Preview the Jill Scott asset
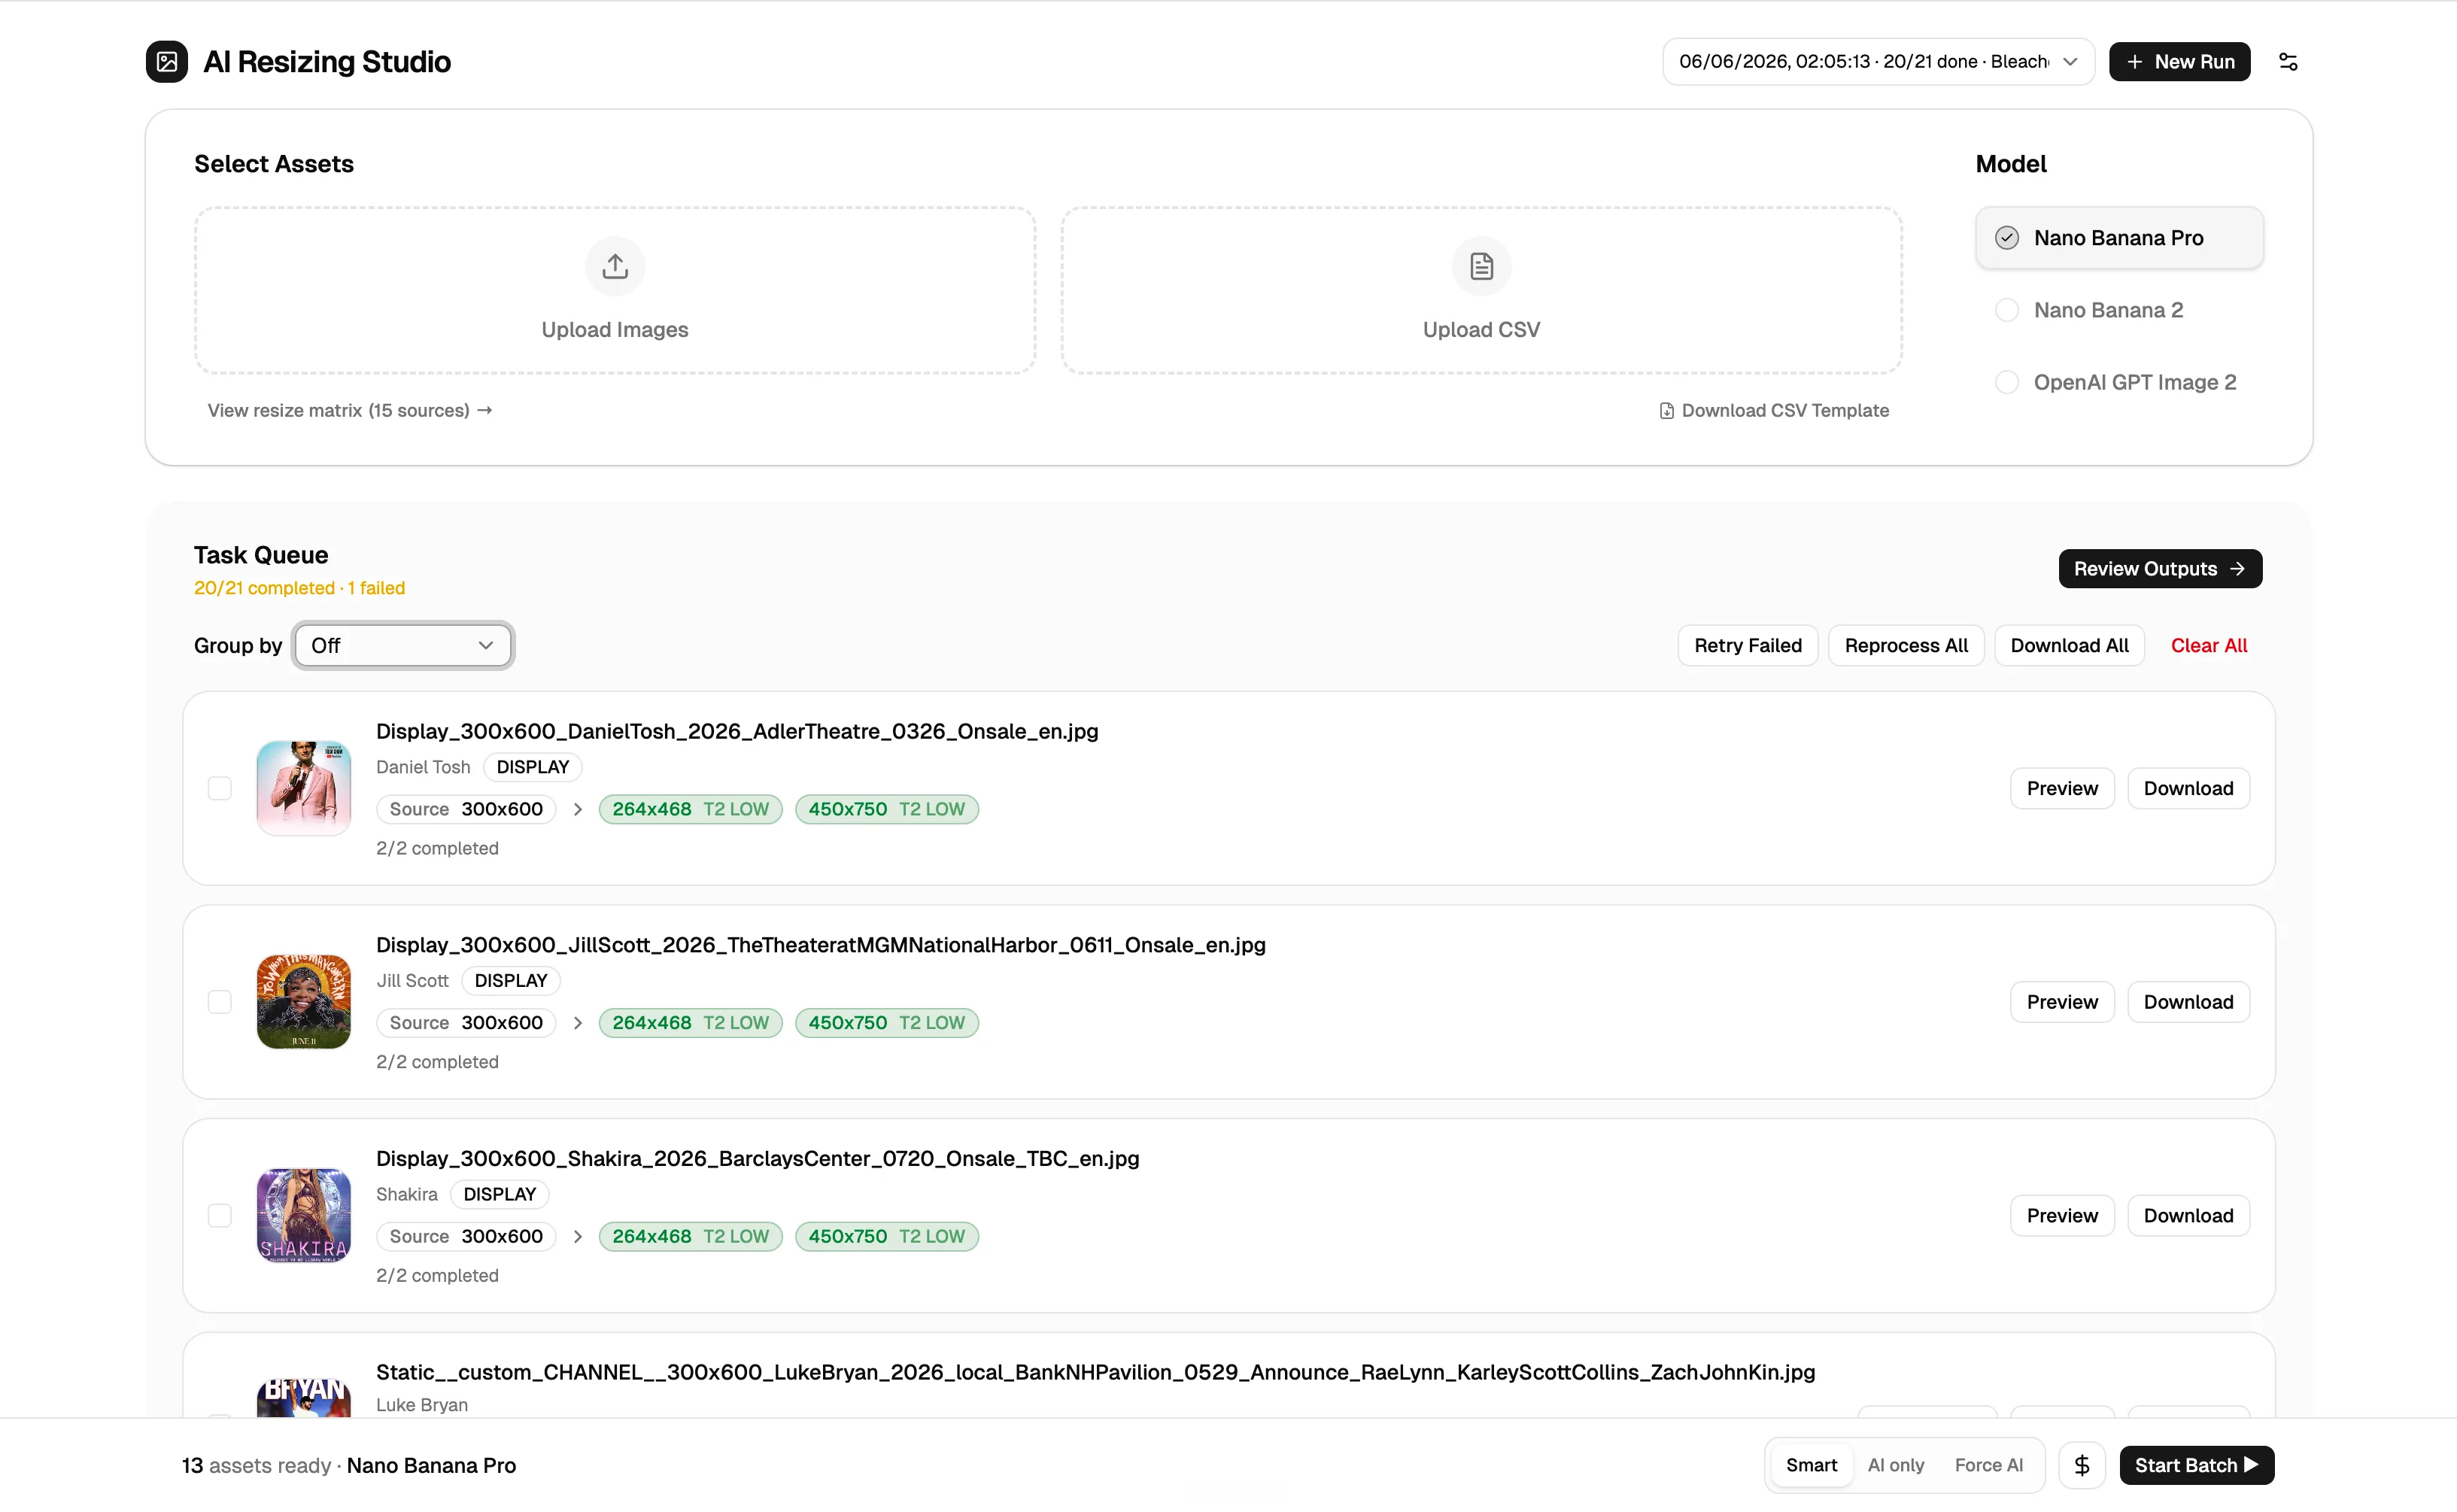2457x1512 pixels. (x=2062, y=1002)
